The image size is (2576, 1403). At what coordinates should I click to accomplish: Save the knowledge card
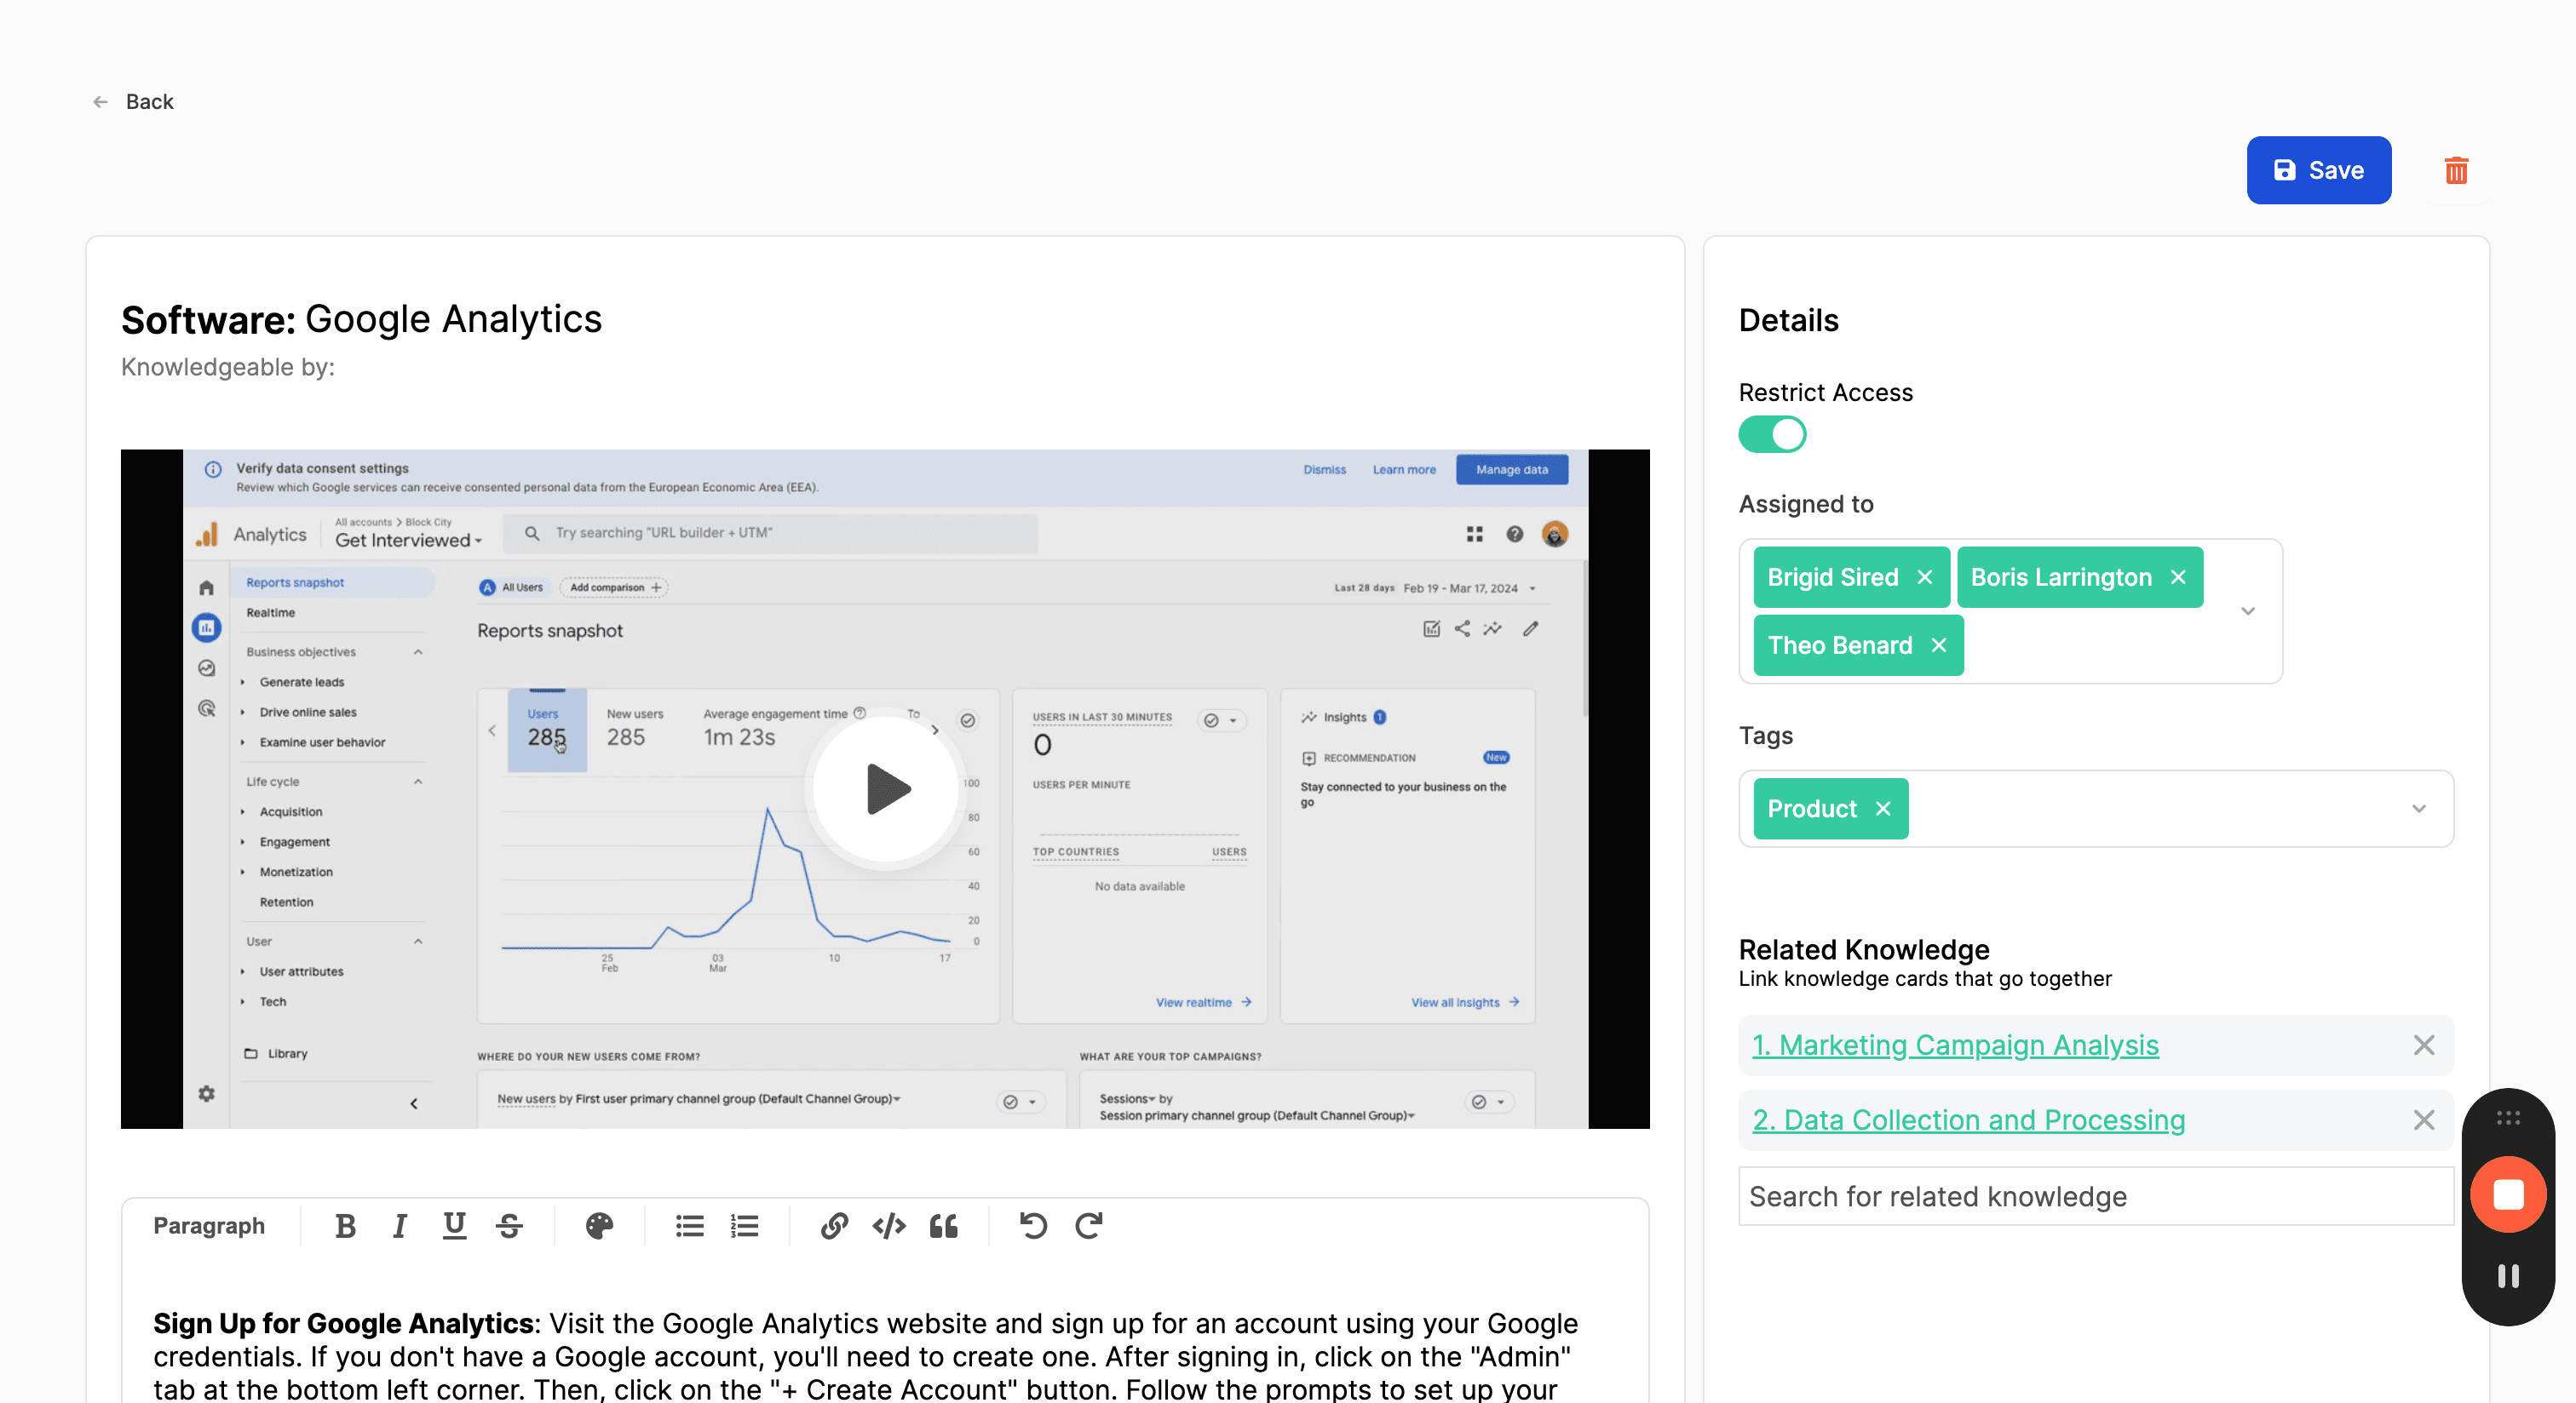click(x=2318, y=170)
